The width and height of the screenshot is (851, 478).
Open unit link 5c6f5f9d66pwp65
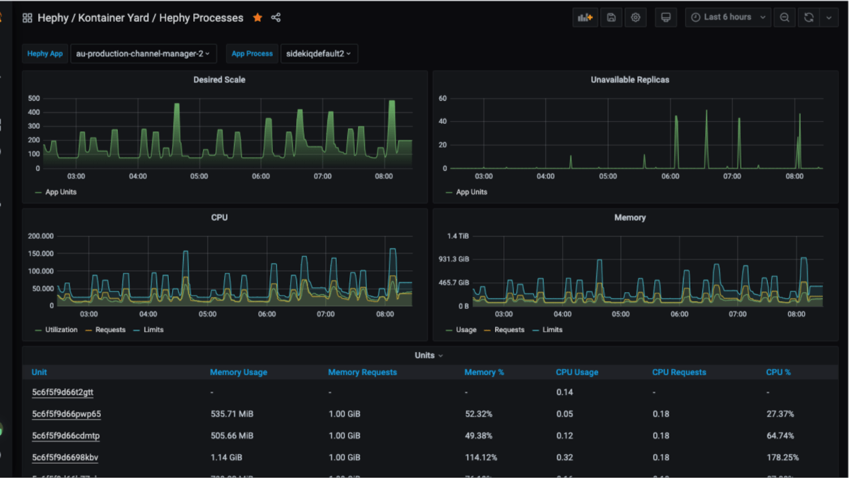[67, 414]
